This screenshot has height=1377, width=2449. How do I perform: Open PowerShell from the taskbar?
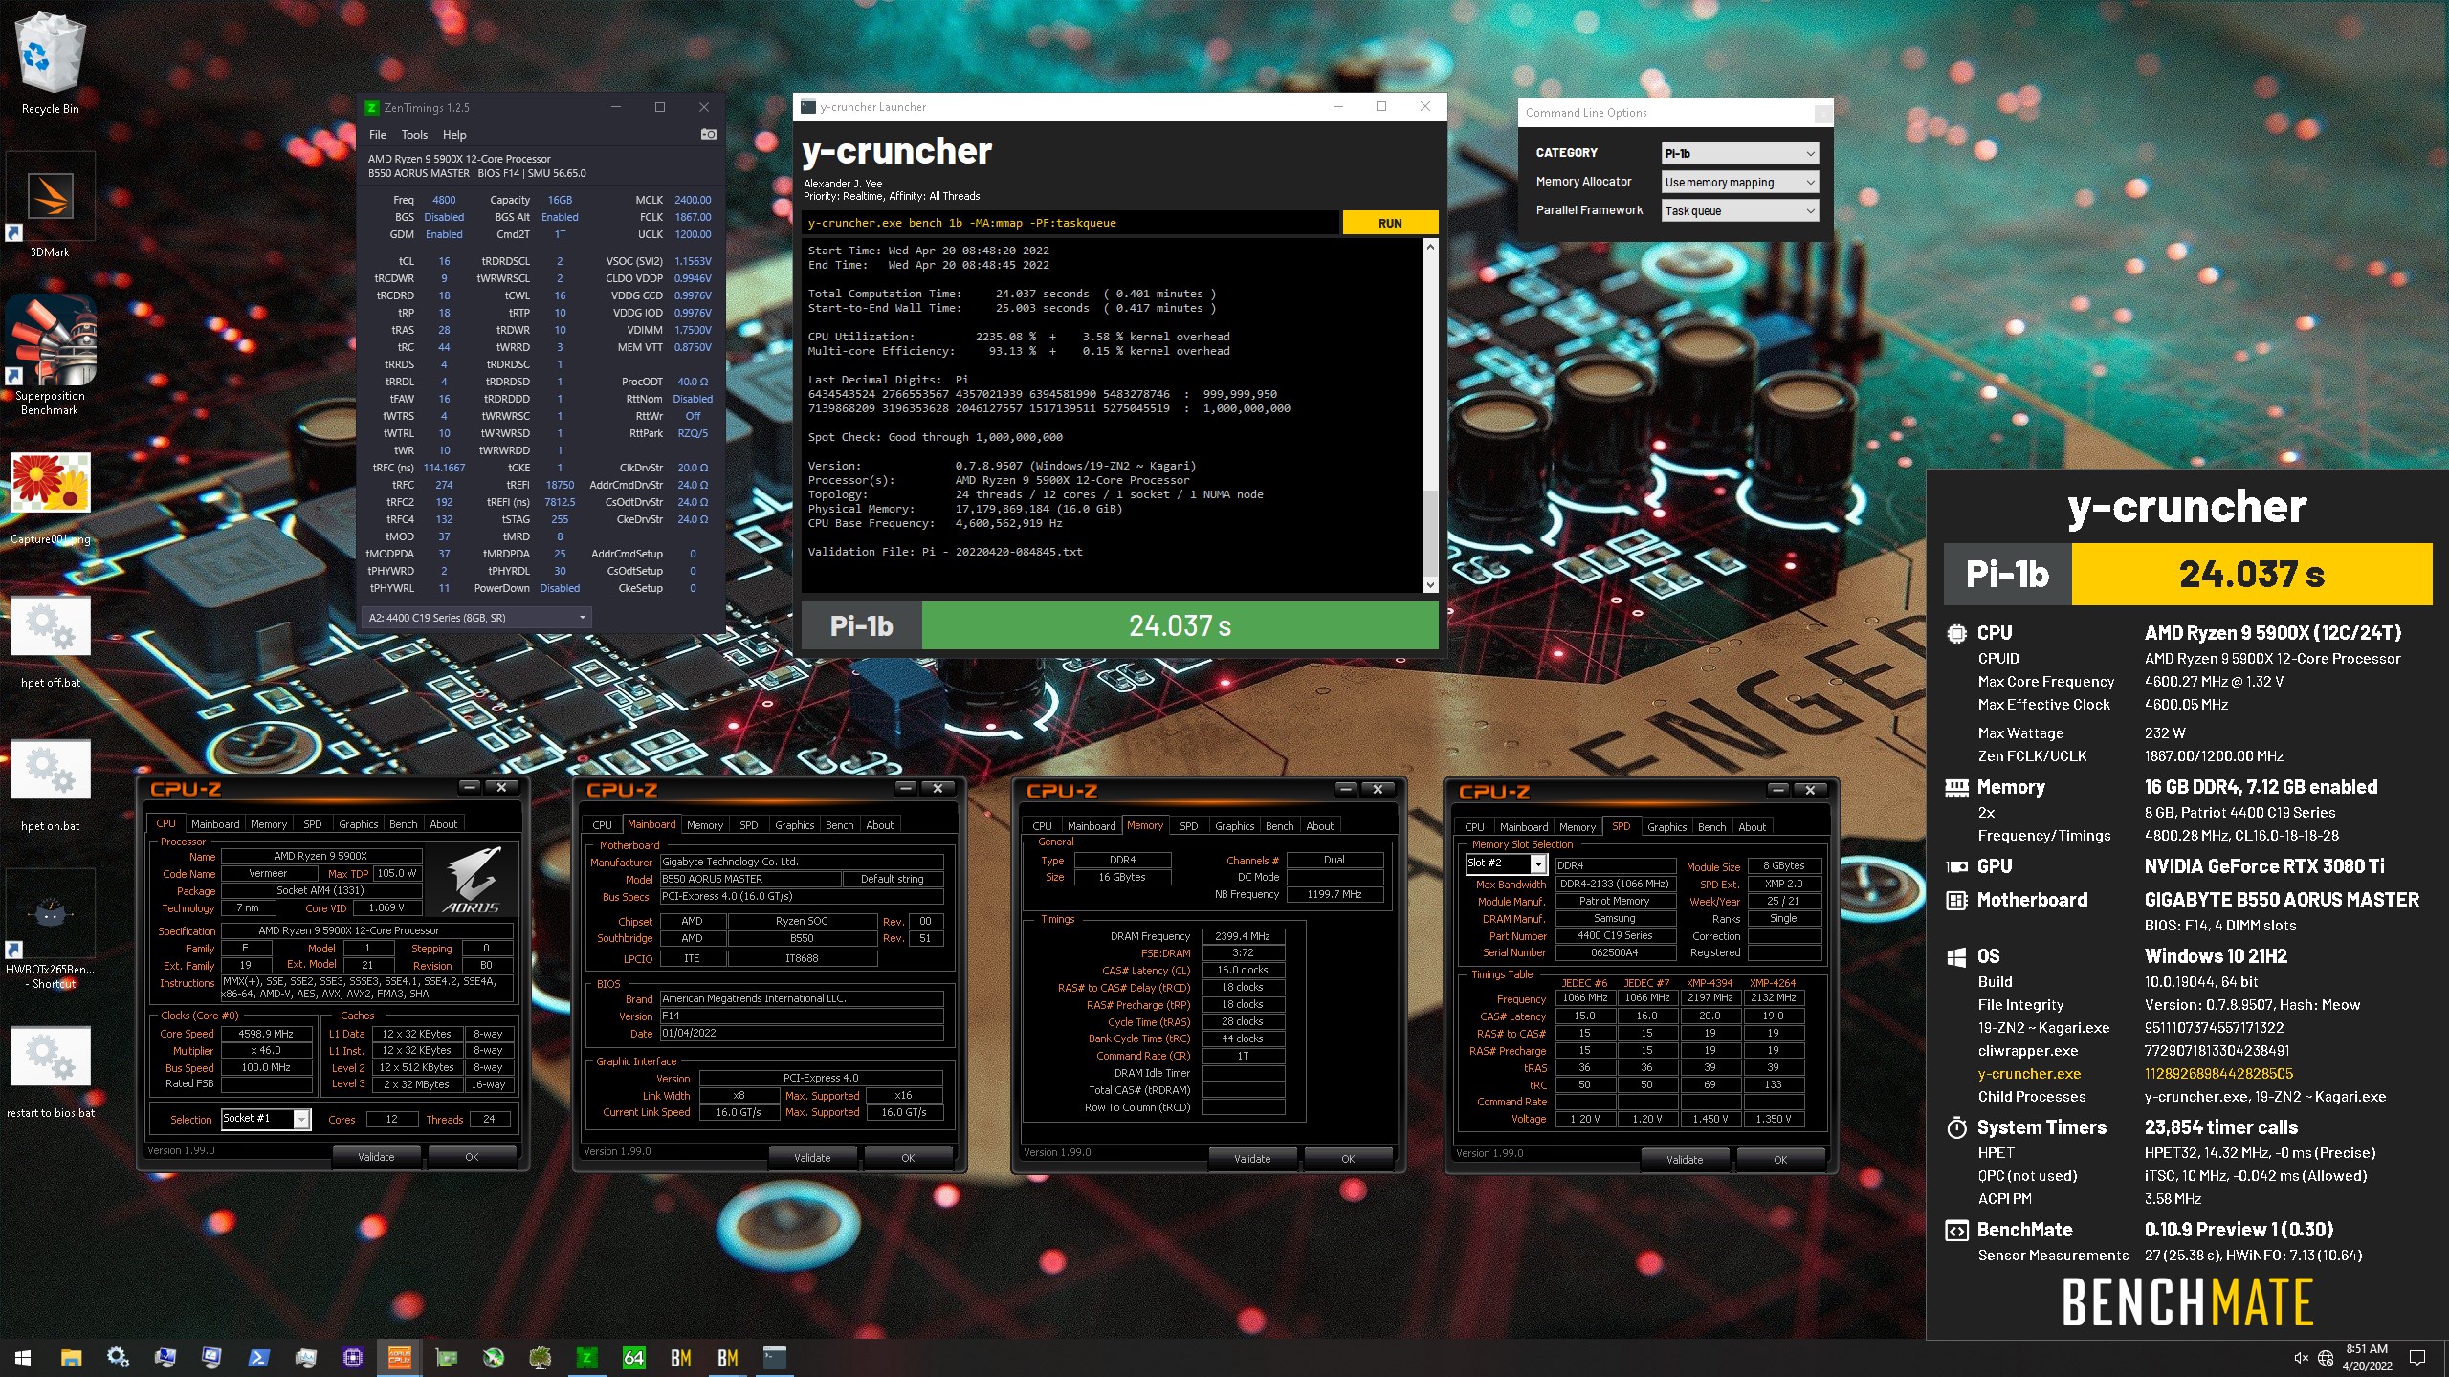(258, 1357)
